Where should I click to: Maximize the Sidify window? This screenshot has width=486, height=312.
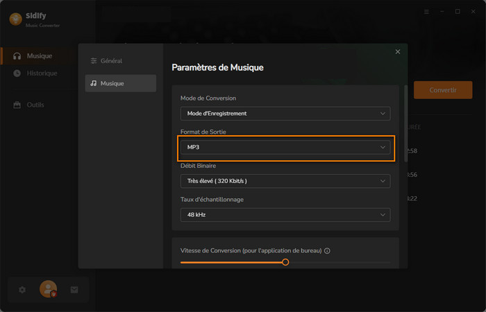(x=458, y=12)
